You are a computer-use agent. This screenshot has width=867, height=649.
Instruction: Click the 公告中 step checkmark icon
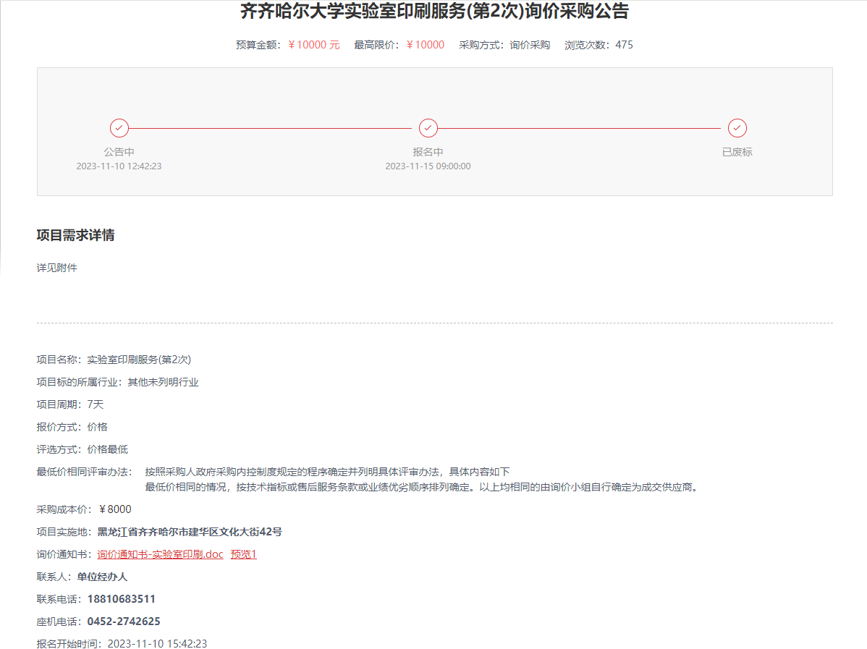pyautogui.click(x=119, y=128)
